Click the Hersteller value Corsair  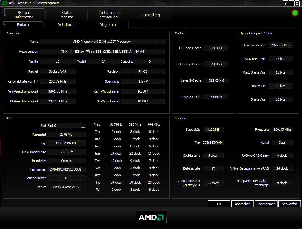(x=66, y=161)
